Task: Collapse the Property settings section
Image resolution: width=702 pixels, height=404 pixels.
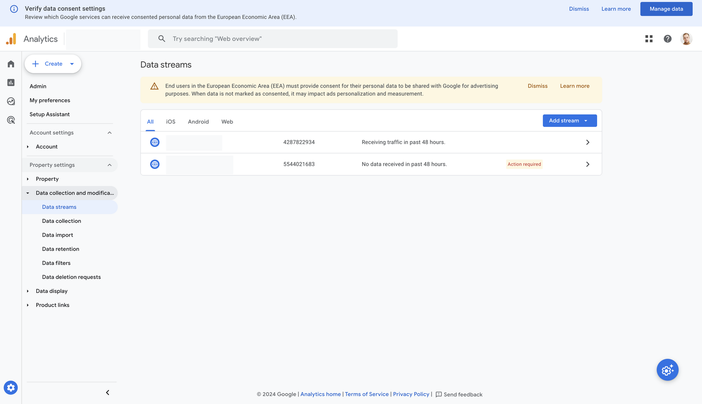Action: [109, 165]
